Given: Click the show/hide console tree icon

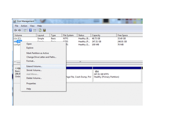Looking at the screenshot, I should [25, 30].
